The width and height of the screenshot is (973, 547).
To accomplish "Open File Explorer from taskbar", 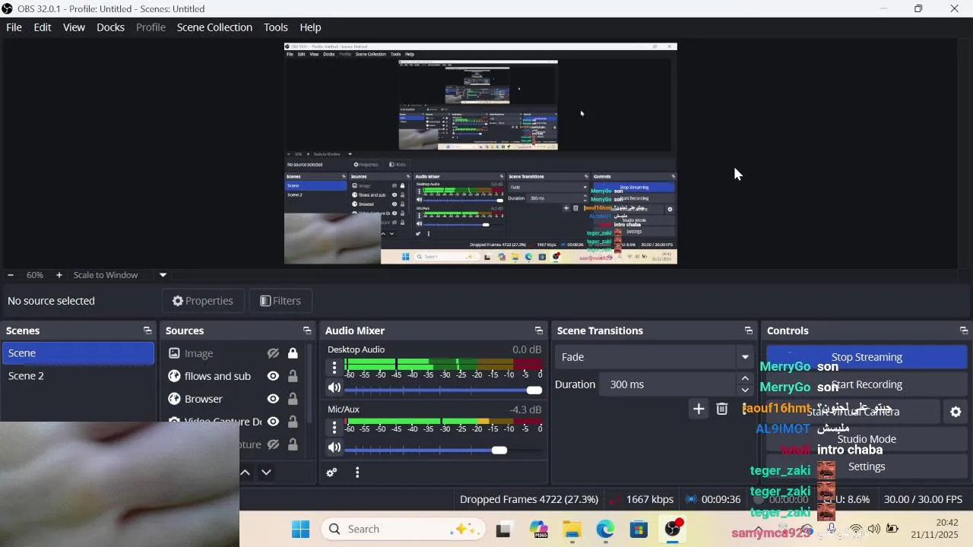I will (x=572, y=530).
